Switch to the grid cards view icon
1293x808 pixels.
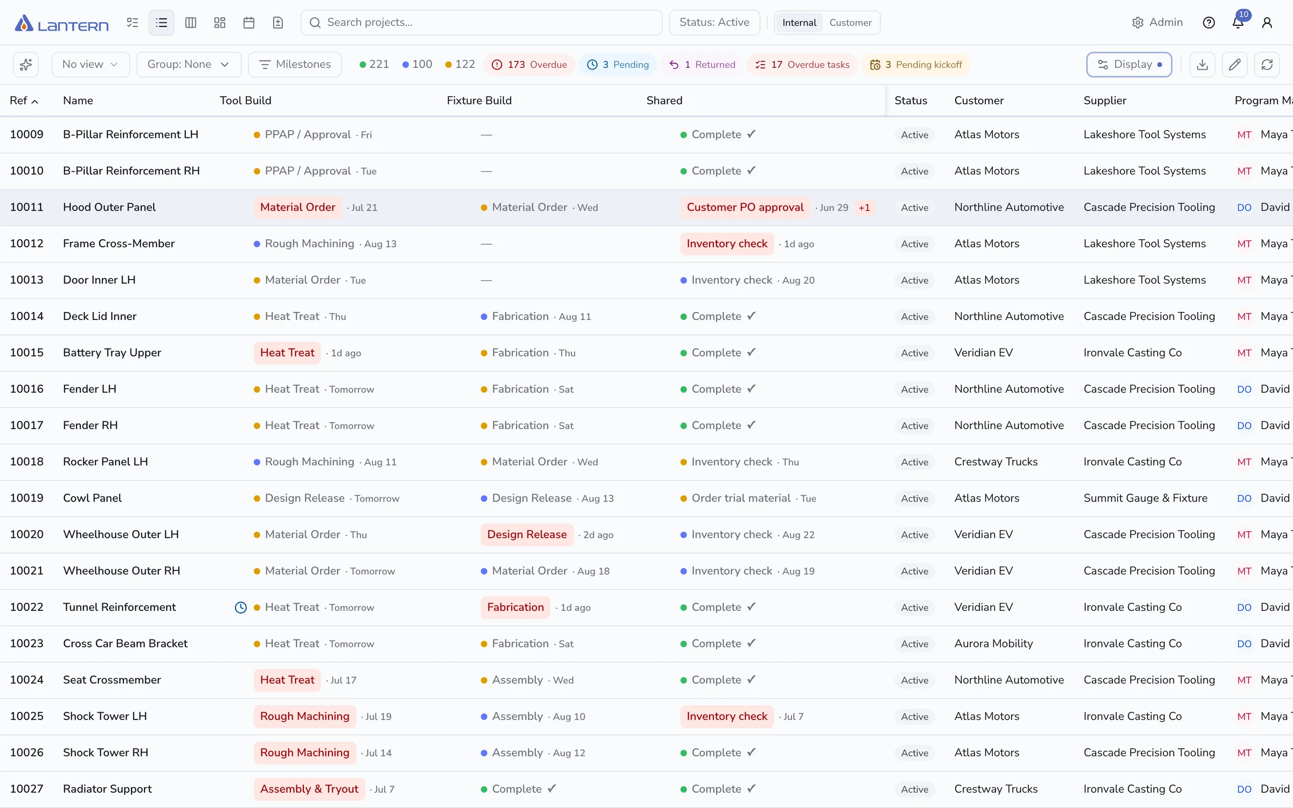click(x=220, y=23)
